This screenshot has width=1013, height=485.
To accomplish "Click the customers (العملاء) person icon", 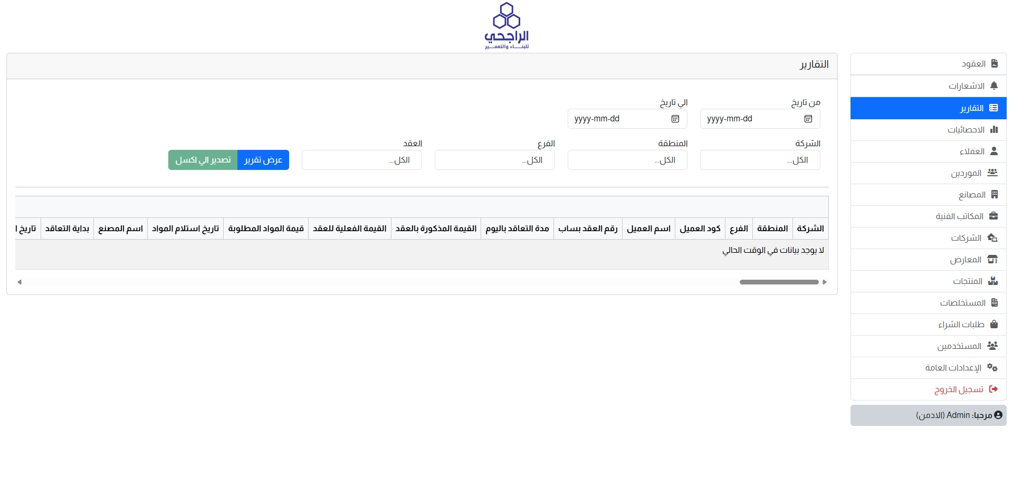I will pos(994,151).
